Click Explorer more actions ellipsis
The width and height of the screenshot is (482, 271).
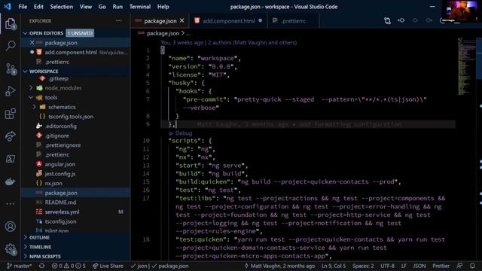[119, 21]
